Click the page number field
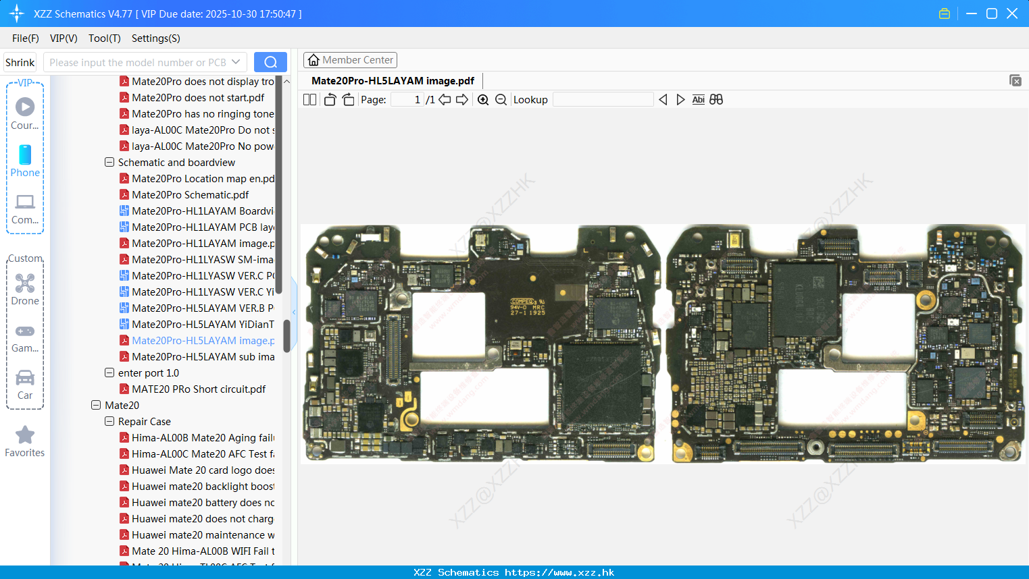This screenshot has height=579, width=1029. pyautogui.click(x=407, y=100)
